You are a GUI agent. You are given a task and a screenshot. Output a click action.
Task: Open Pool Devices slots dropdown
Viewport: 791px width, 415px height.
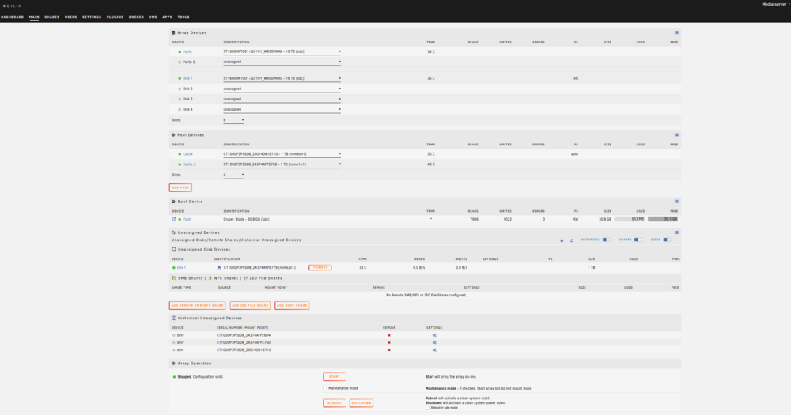tap(233, 175)
